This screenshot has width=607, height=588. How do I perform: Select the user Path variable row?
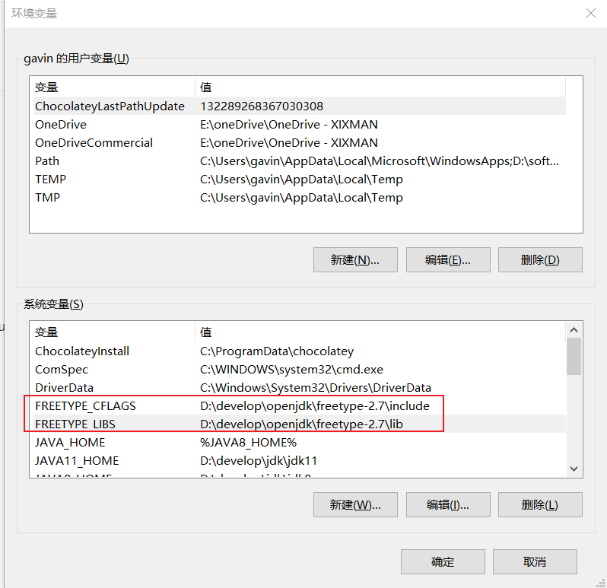tap(47, 161)
